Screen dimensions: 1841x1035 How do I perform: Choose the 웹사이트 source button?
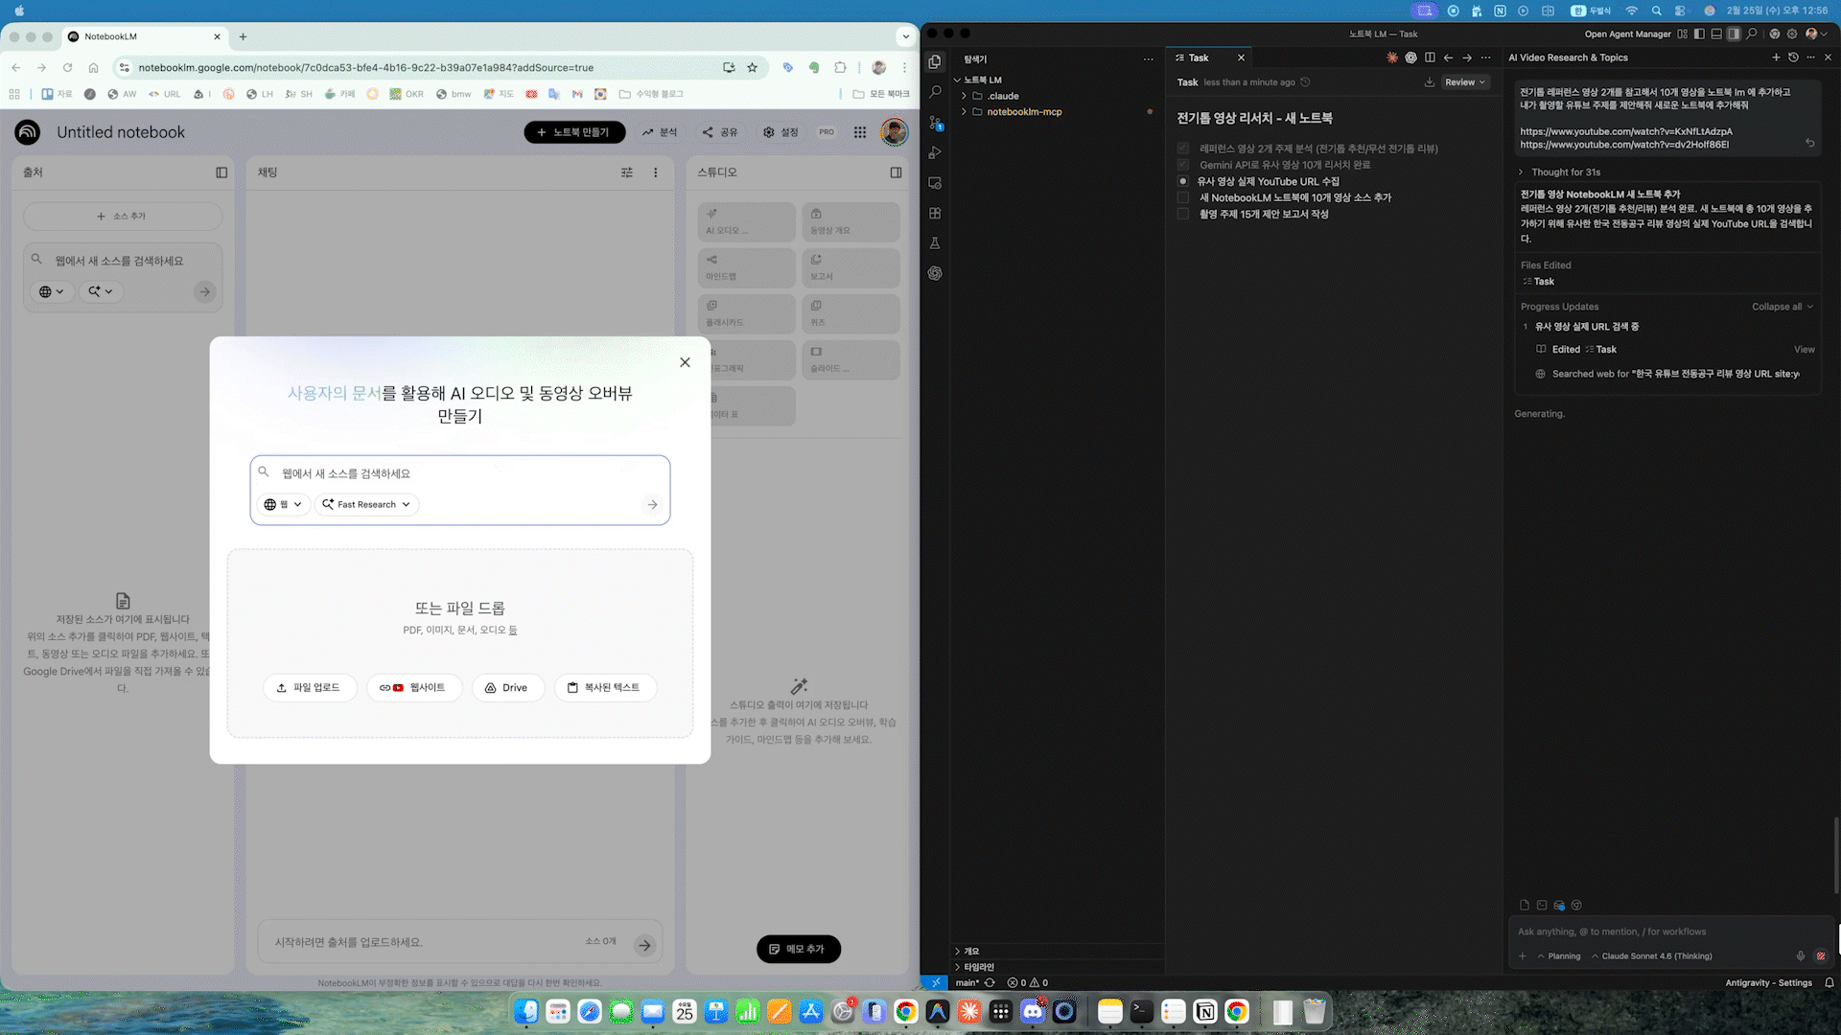click(413, 687)
